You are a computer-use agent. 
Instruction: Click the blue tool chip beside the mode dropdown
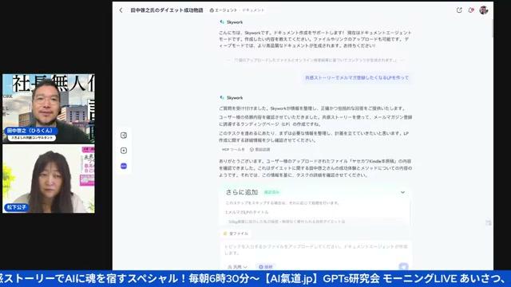[265, 267]
